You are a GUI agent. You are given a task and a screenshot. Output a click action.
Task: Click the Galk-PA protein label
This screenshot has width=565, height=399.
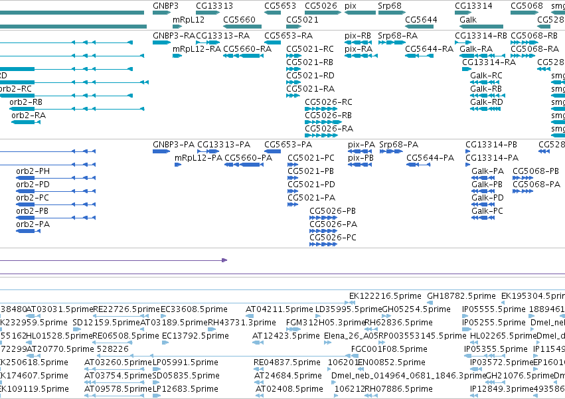(x=487, y=171)
